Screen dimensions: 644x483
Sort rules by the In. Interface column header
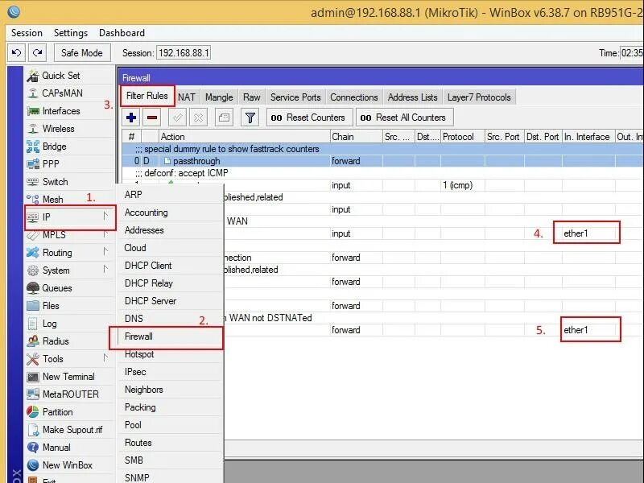(588, 137)
